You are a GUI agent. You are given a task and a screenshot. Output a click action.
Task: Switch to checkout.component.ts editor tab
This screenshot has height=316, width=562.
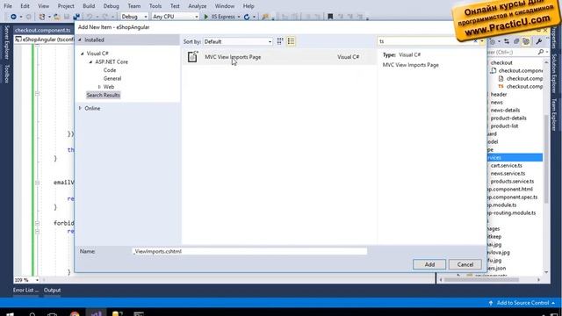[43, 31]
